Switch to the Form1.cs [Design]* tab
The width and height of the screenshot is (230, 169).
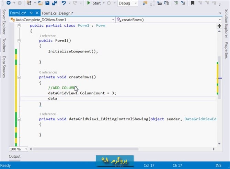tap(57, 13)
